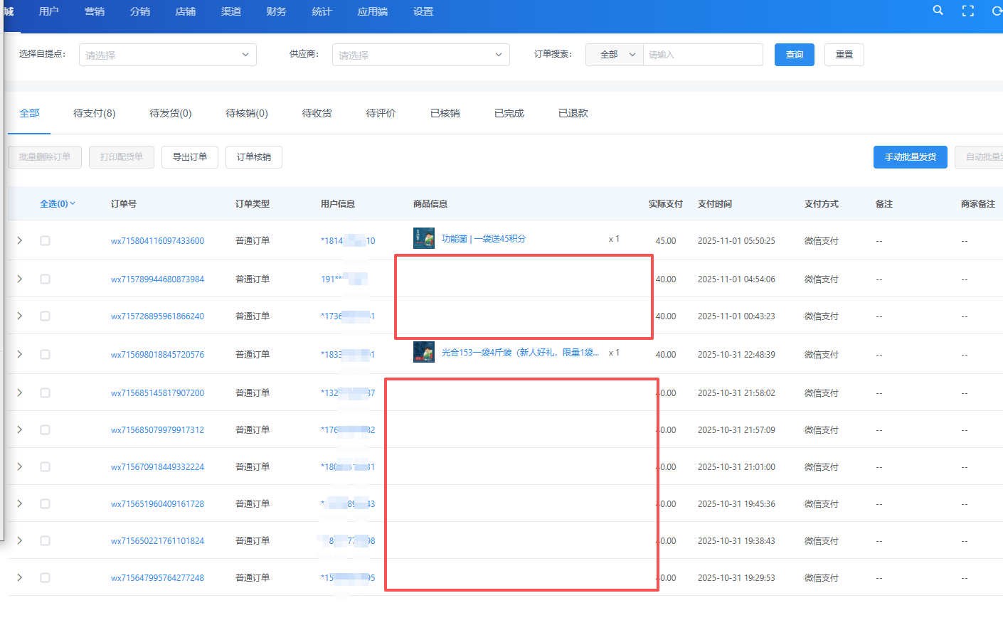The image size is (1003, 625).
Task: Open the 选择自提点 dropdown
Action: coord(167,55)
